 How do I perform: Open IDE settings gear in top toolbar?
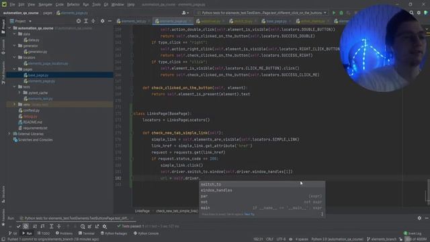[419, 13]
